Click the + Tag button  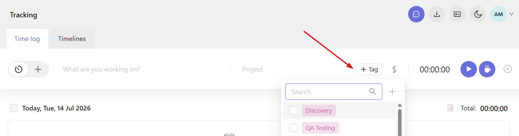(369, 69)
